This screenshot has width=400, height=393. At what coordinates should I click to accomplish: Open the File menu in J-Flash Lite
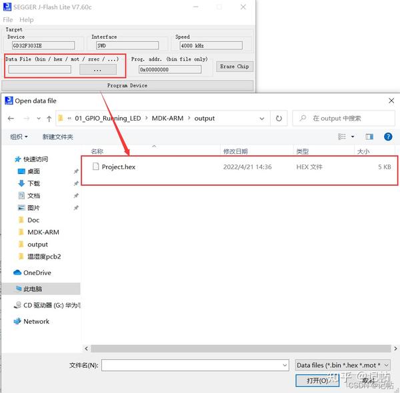tap(7, 19)
